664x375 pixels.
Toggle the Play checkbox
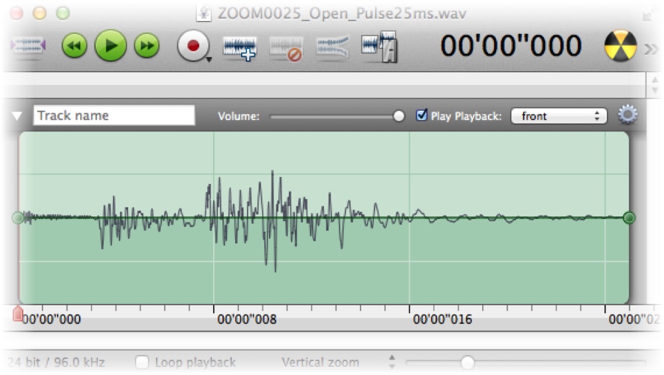[x=422, y=115]
